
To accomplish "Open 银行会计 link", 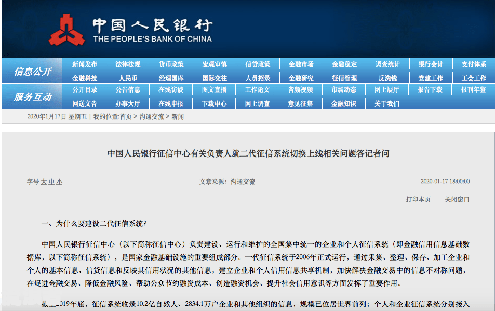I will (431, 64).
